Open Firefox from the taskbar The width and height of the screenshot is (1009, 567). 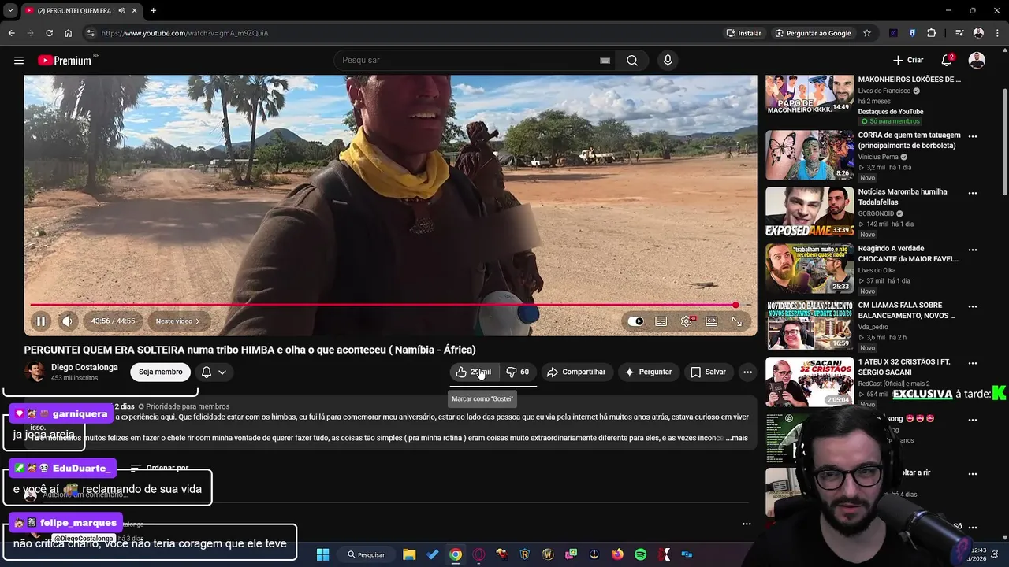click(617, 554)
